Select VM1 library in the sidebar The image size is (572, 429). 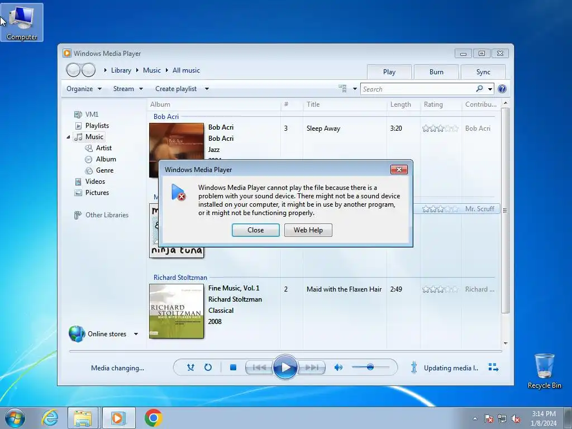[87, 114]
